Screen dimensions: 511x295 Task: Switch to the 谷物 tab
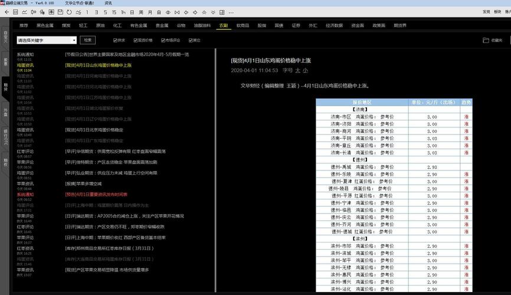pos(181,25)
